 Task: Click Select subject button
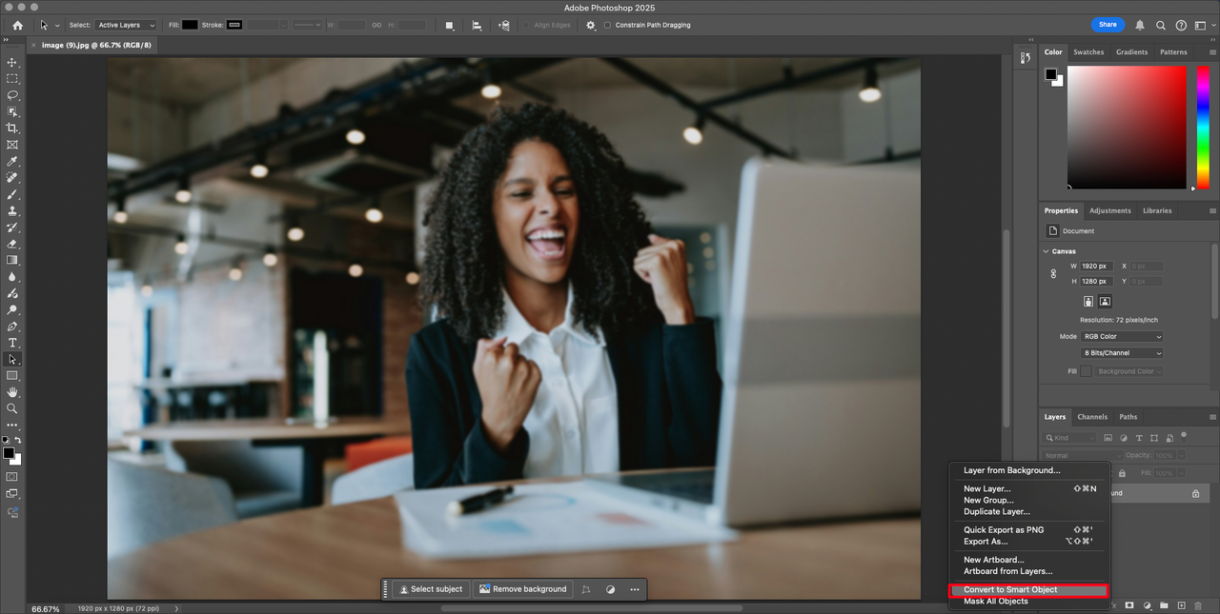pyautogui.click(x=431, y=589)
